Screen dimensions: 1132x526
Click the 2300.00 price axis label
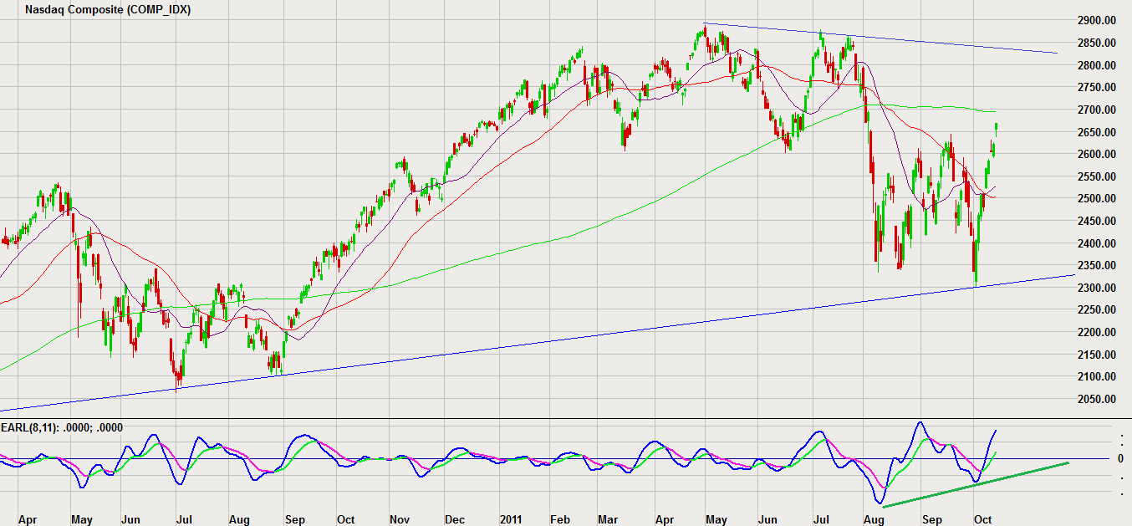[x=1096, y=288]
